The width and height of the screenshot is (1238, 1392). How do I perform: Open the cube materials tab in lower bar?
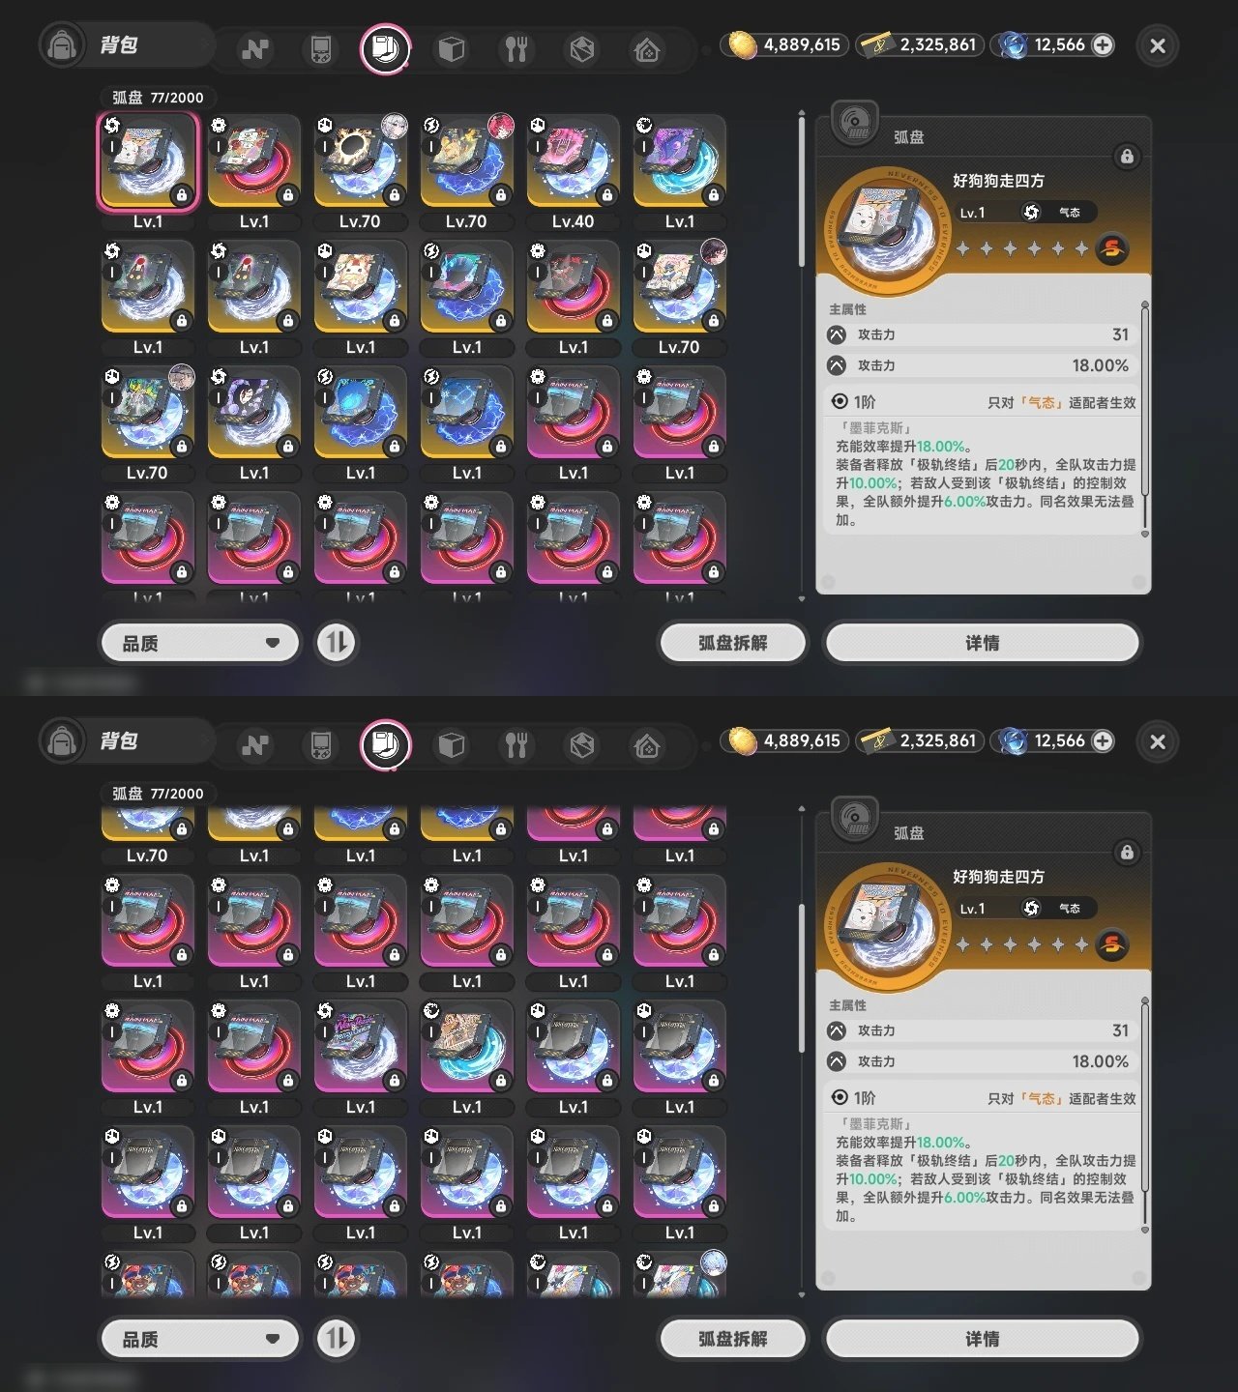coord(451,744)
